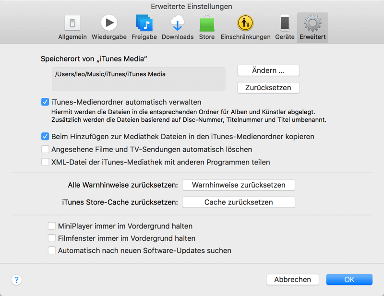Switch to the Freigabe tab label
This screenshot has width=384, height=296.
pos(144,37)
